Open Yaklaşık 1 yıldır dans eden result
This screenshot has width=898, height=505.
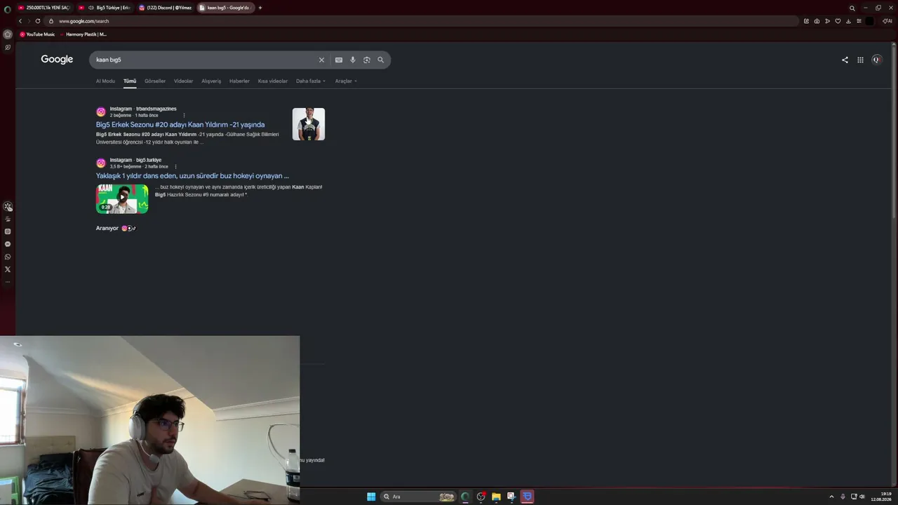point(192,176)
